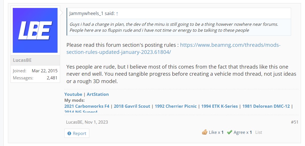305x146 pixels.
Task: Open the LucasBE username under the avatar
Action: pyautogui.click(x=22, y=60)
